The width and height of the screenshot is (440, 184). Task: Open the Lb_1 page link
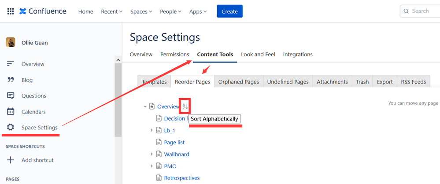pyautogui.click(x=170, y=130)
